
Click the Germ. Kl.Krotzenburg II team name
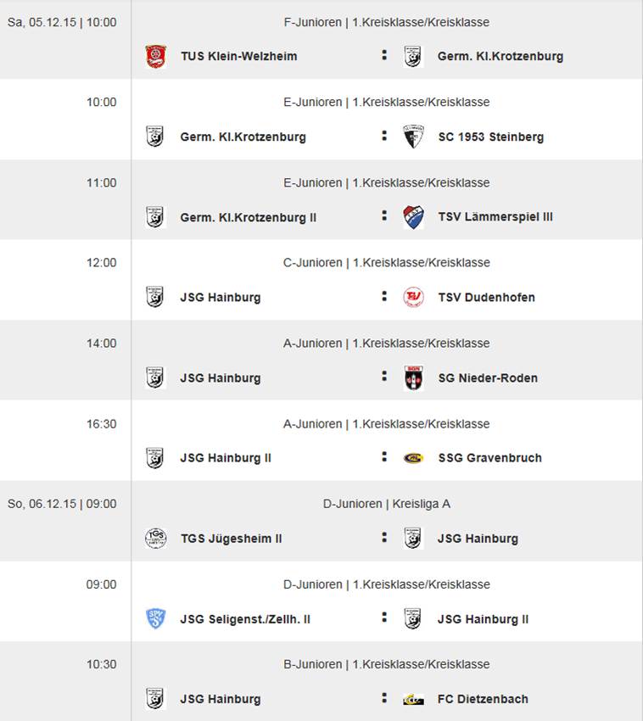click(x=248, y=217)
